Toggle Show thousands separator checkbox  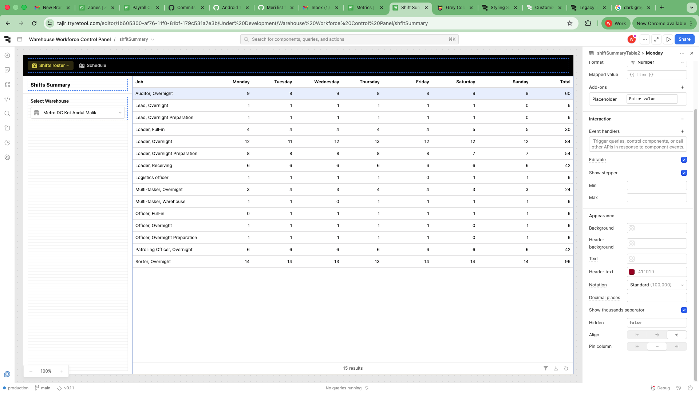[684, 310]
